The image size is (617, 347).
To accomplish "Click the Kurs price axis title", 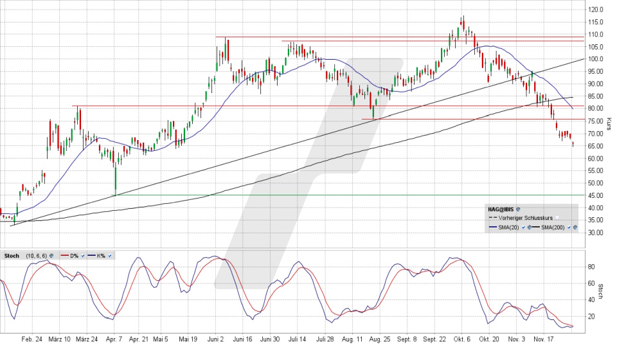I will tap(609, 122).
